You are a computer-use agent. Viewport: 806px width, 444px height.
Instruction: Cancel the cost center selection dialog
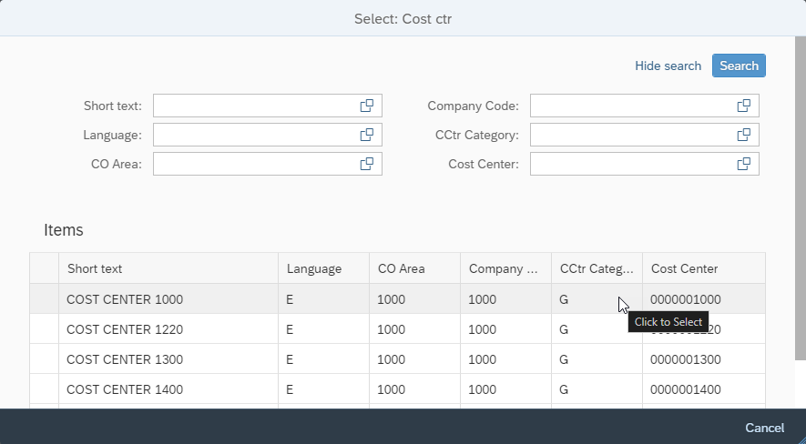[764, 428]
